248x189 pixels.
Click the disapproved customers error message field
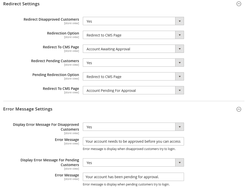pos(133,141)
